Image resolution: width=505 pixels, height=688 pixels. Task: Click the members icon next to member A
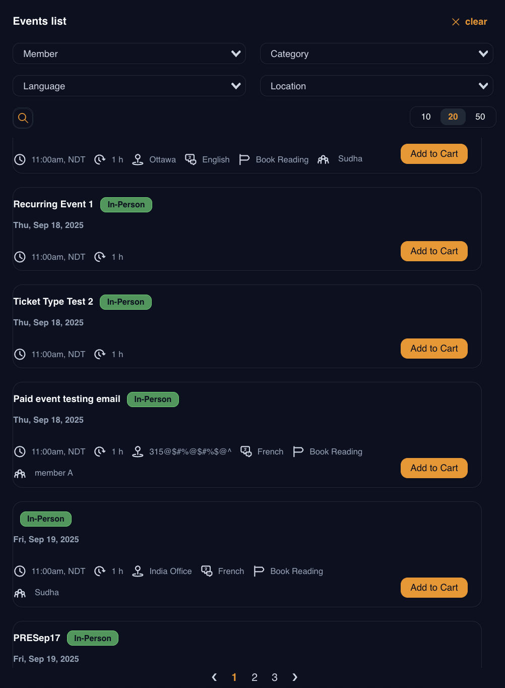coord(20,473)
